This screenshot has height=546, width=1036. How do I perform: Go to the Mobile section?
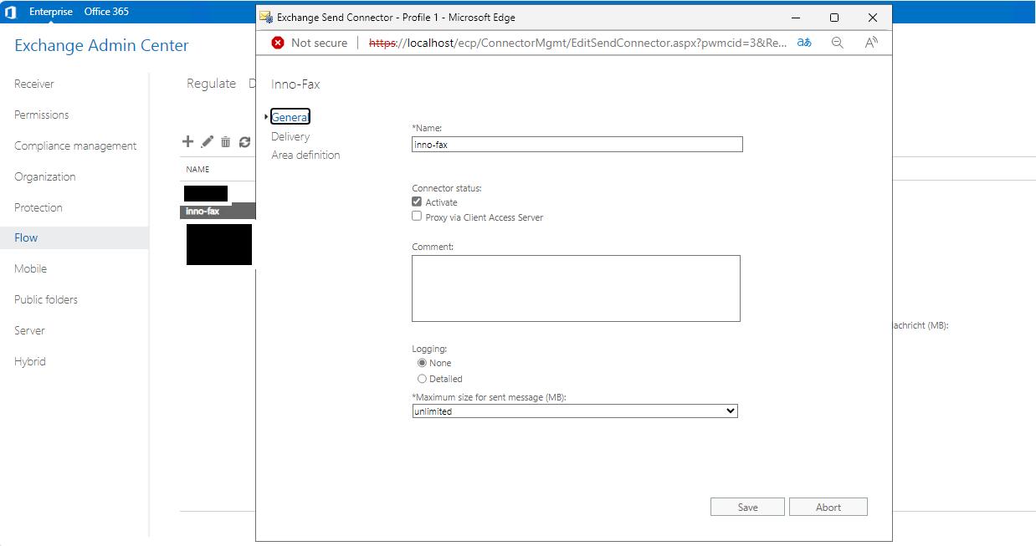[30, 268]
